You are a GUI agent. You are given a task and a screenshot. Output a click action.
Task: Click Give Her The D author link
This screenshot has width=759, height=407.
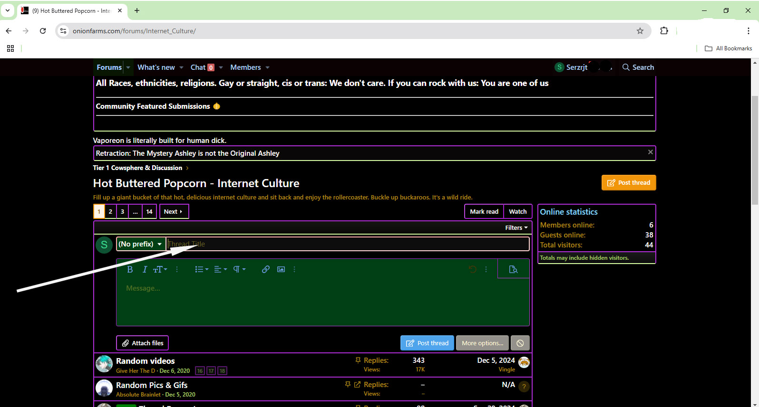point(136,371)
